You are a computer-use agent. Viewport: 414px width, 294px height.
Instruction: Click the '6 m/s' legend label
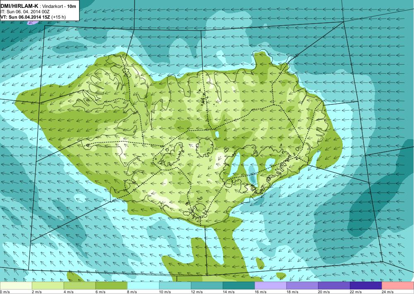click(100, 292)
